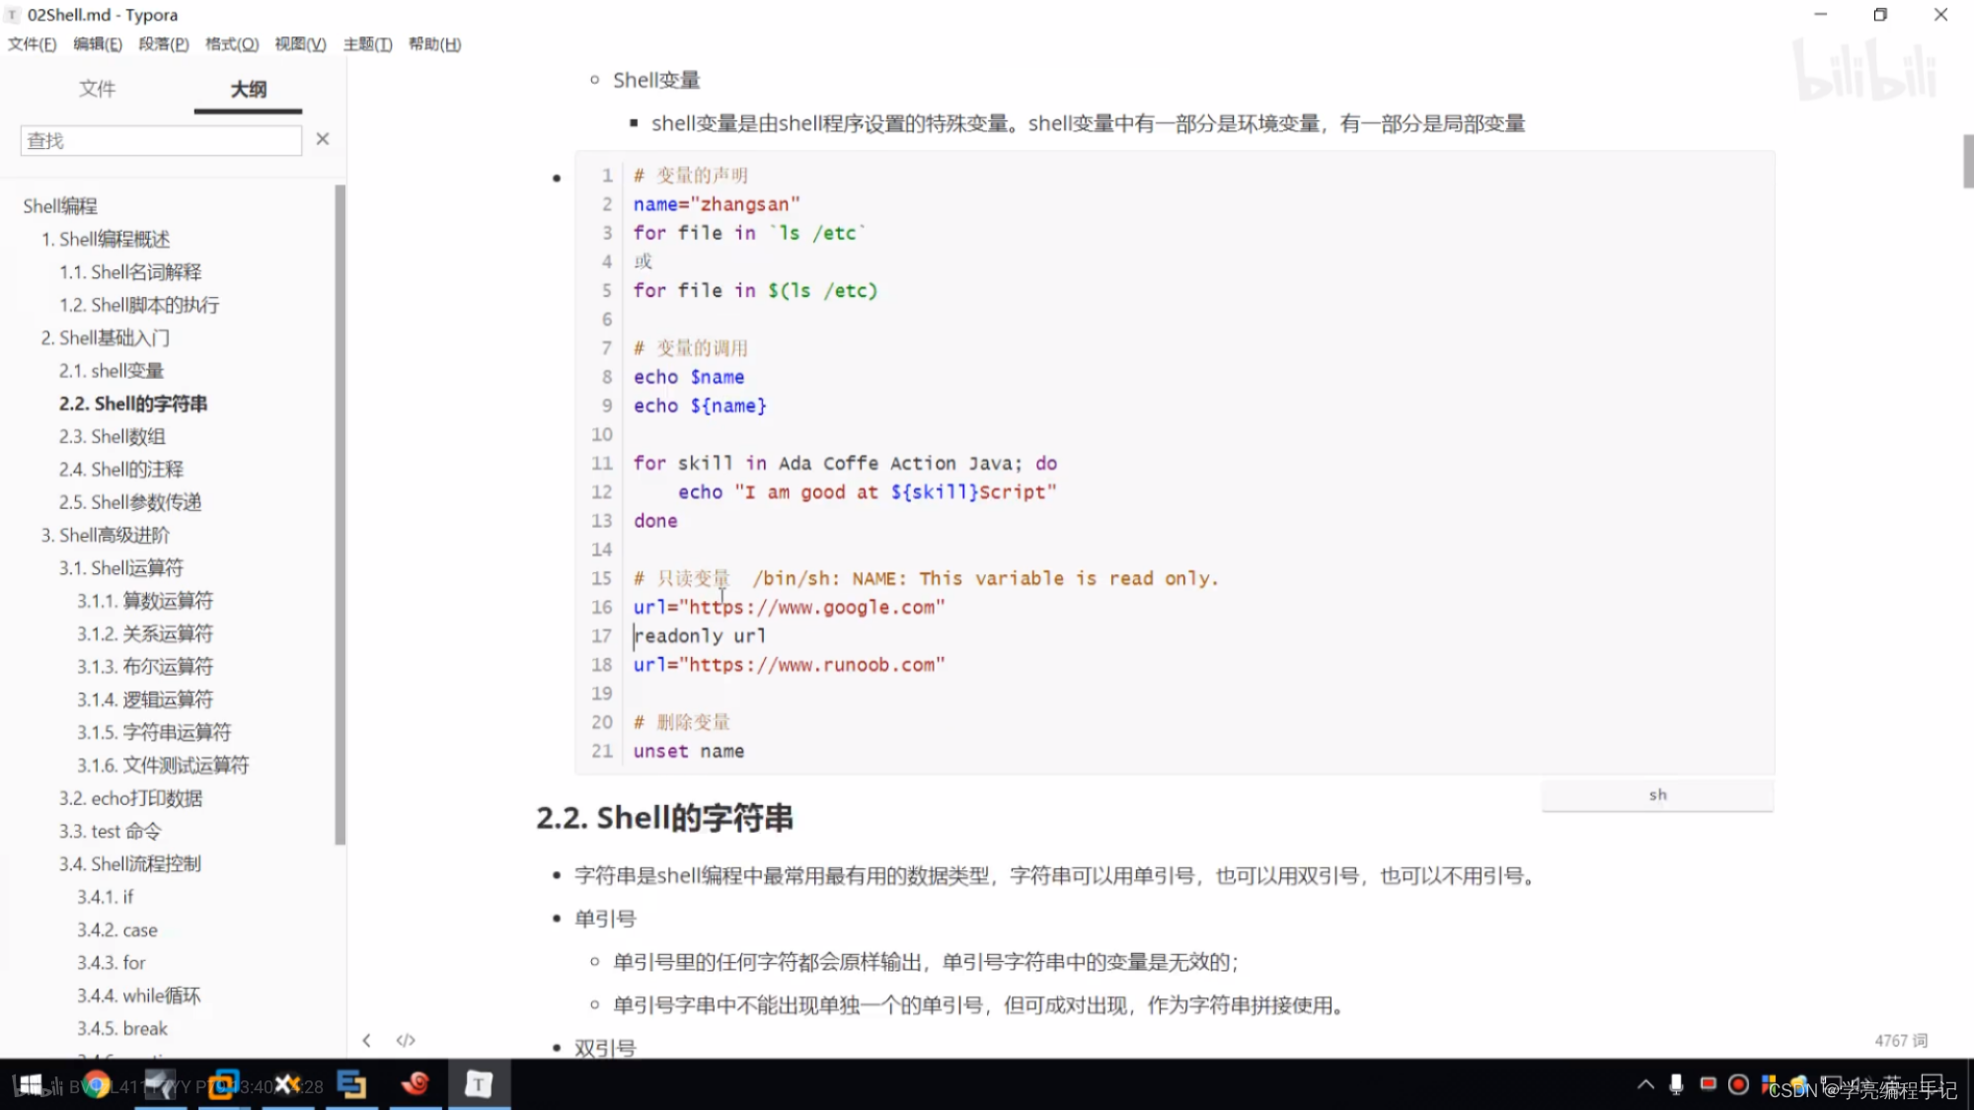Open the 主题 menu
Screen dimensions: 1974x1110
(367, 43)
